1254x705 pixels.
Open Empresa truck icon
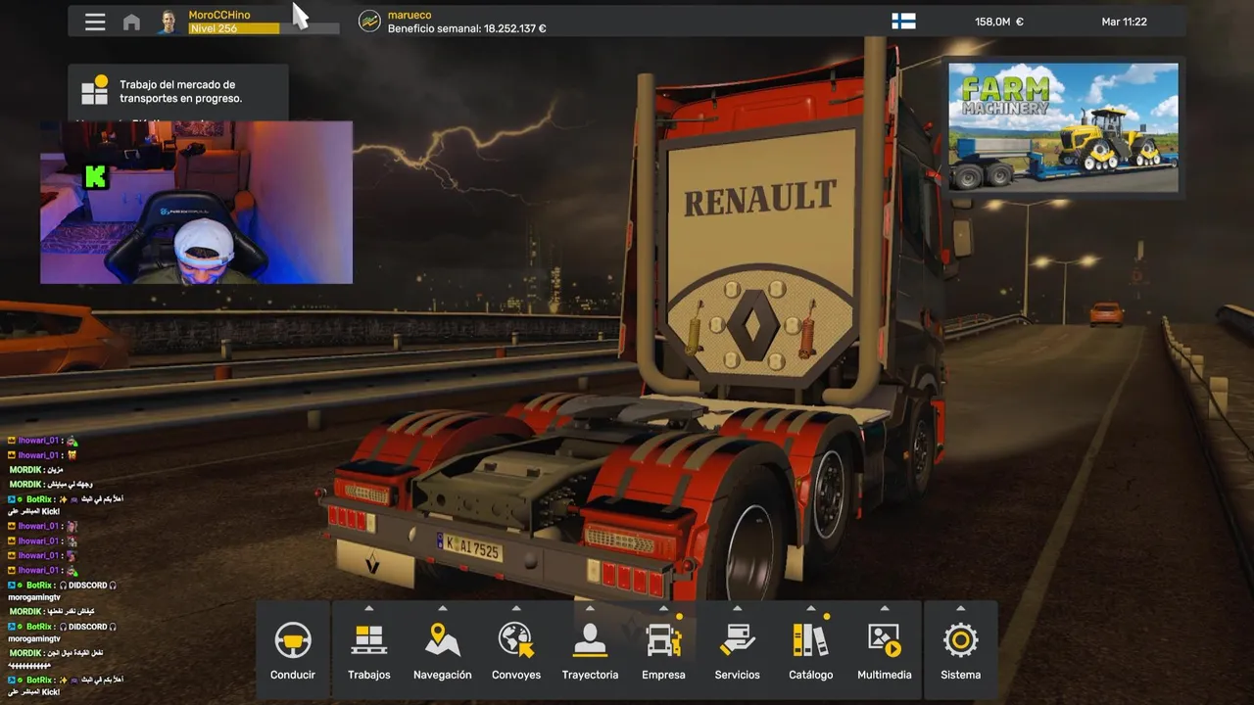(664, 640)
